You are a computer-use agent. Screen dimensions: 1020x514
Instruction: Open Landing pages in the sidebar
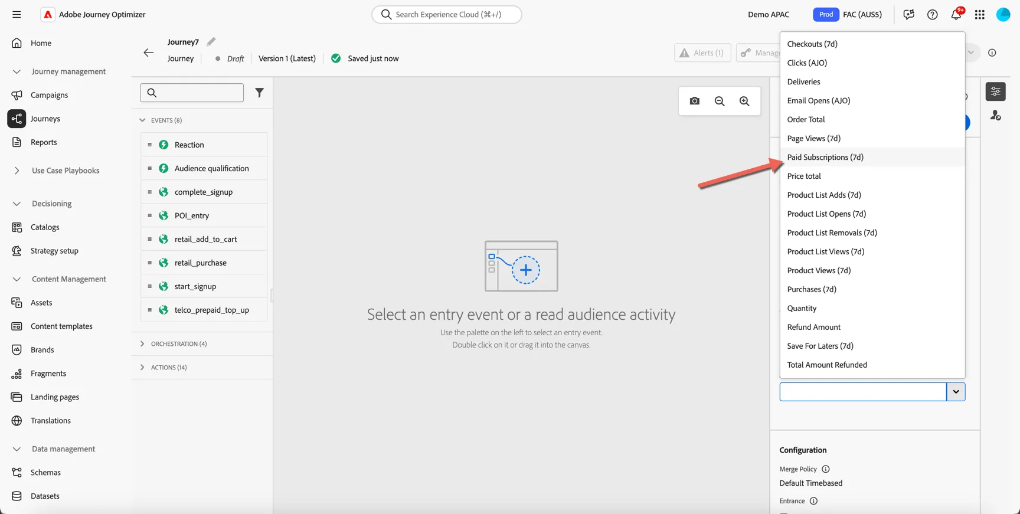(54, 397)
